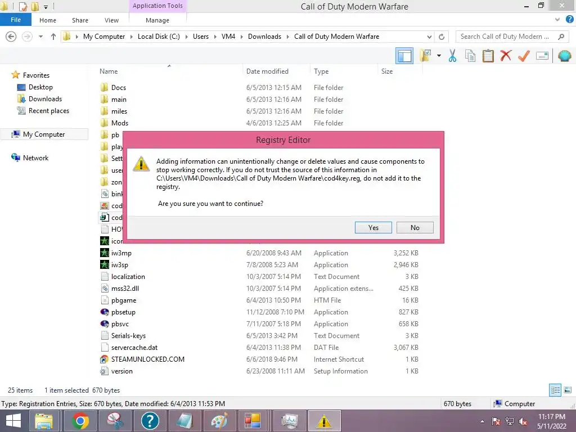Paste with the clipboard icon

click(488, 56)
